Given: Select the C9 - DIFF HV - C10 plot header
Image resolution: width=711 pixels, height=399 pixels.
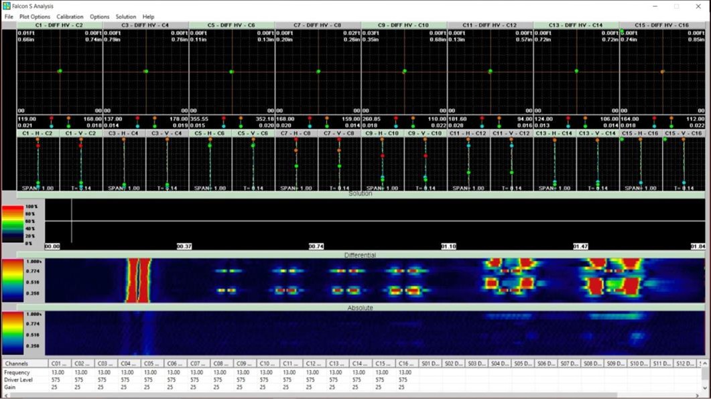Looking at the screenshot, I should [404, 25].
